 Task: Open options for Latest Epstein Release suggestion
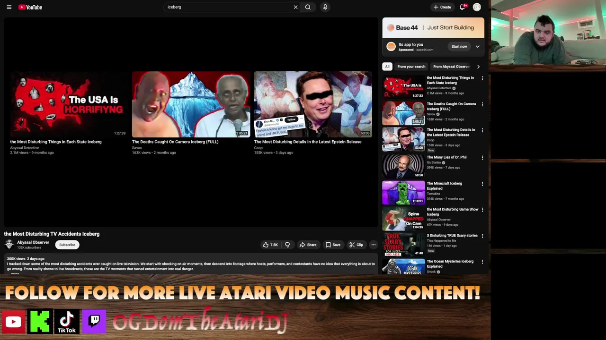[x=482, y=130]
